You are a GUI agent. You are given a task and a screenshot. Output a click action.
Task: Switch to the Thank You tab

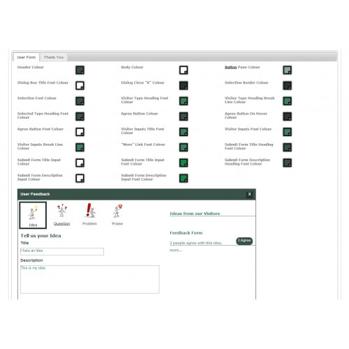point(54,57)
